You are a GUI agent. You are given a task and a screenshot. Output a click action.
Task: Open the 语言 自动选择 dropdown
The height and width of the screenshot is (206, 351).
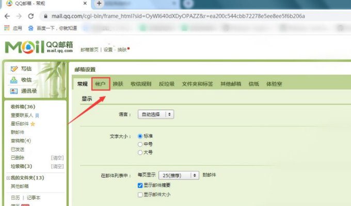156,114
